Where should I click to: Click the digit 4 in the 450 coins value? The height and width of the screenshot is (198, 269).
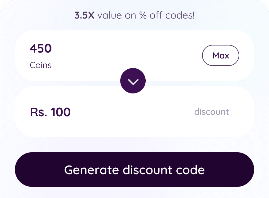pos(33,48)
